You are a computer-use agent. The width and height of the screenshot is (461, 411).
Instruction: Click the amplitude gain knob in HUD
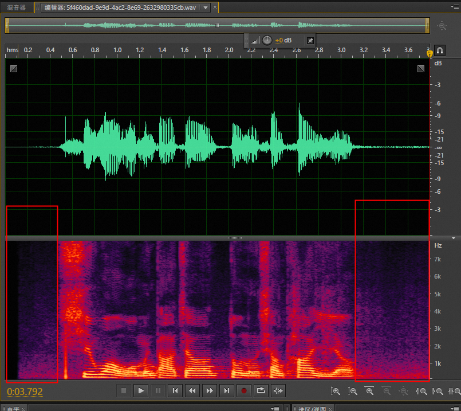coord(267,41)
